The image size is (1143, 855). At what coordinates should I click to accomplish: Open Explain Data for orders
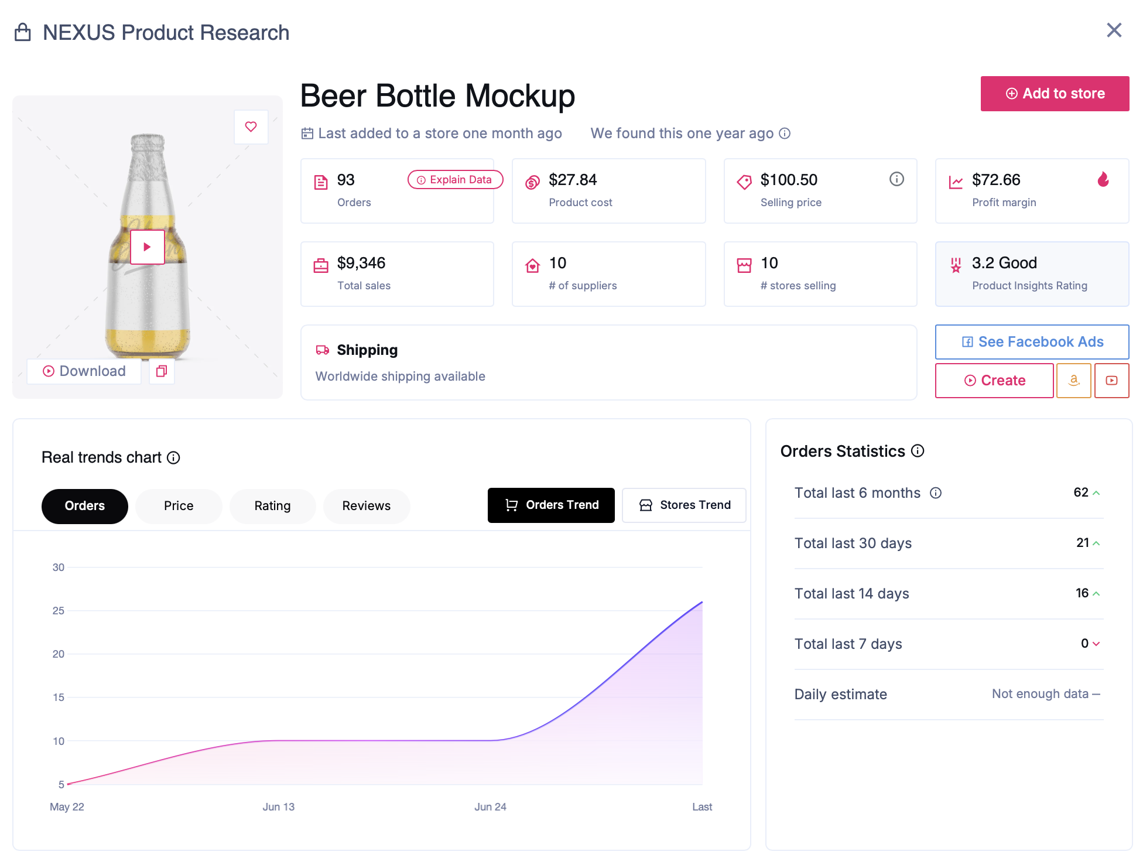click(x=455, y=180)
